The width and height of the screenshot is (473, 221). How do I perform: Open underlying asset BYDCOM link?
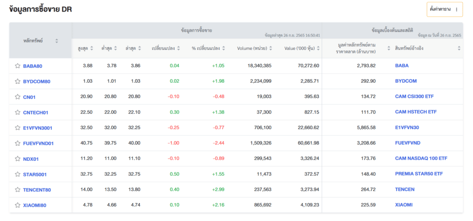point(406,81)
